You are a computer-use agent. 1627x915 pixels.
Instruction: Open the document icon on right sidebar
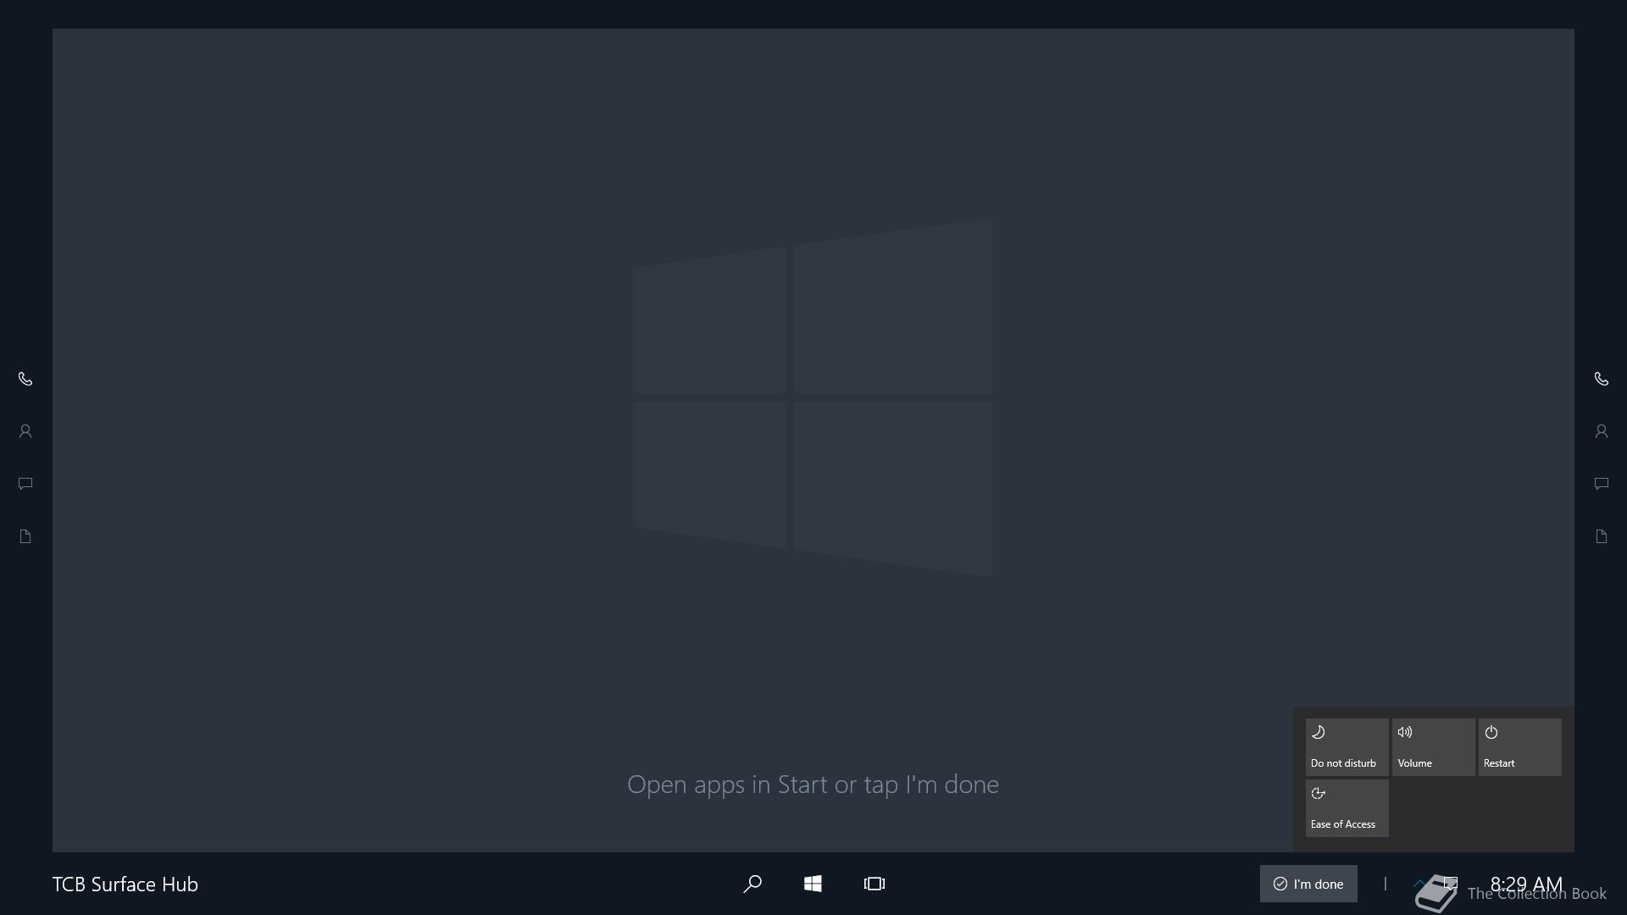1601,536
